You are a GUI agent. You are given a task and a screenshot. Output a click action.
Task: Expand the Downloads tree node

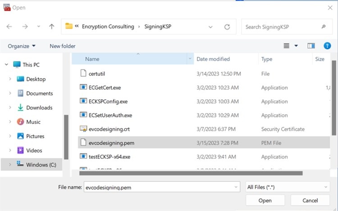click(x=10, y=107)
